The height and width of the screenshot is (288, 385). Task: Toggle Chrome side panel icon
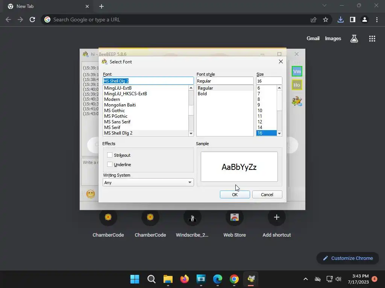click(x=353, y=19)
